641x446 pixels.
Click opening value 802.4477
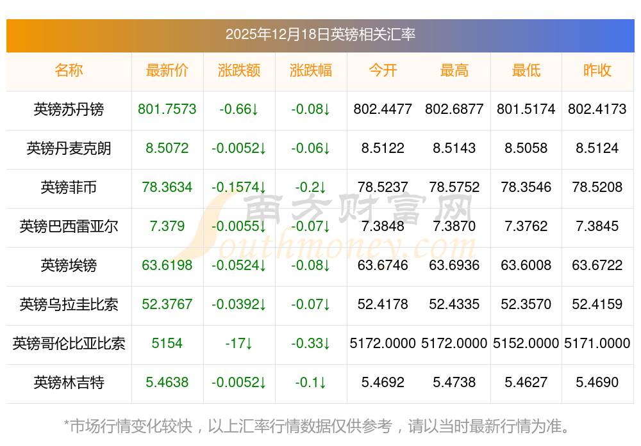pyautogui.click(x=383, y=109)
